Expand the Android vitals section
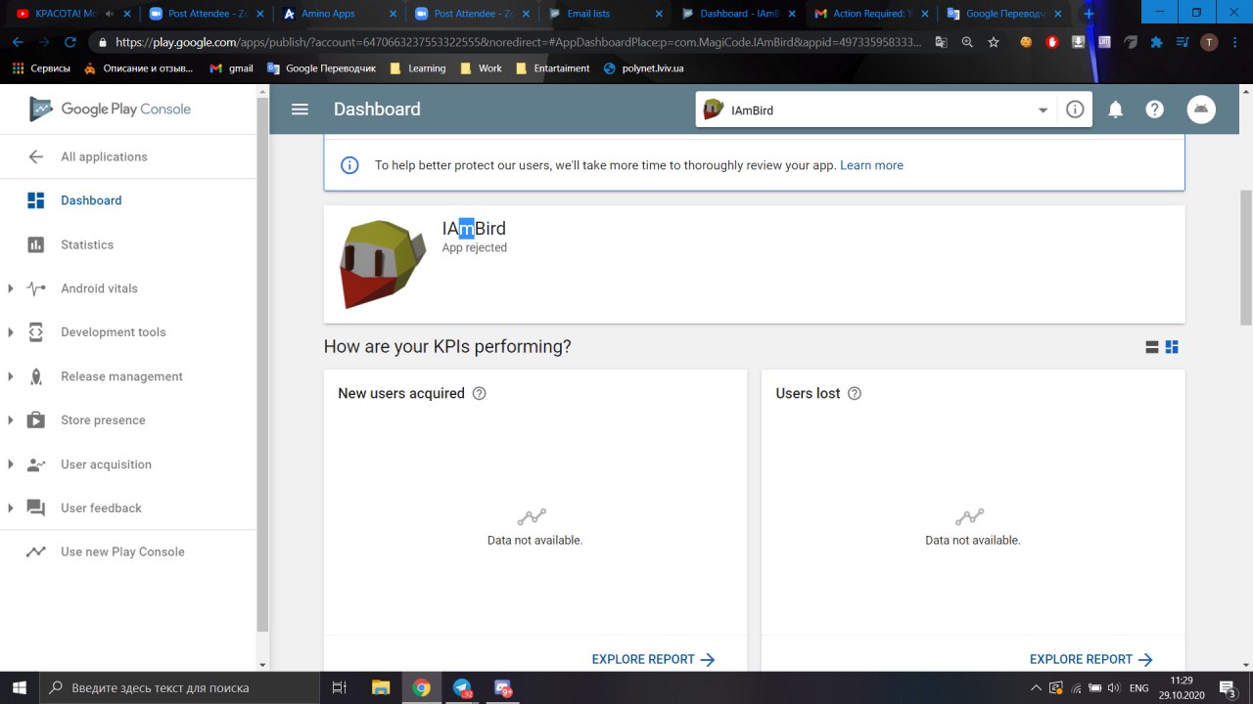 (11, 288)
